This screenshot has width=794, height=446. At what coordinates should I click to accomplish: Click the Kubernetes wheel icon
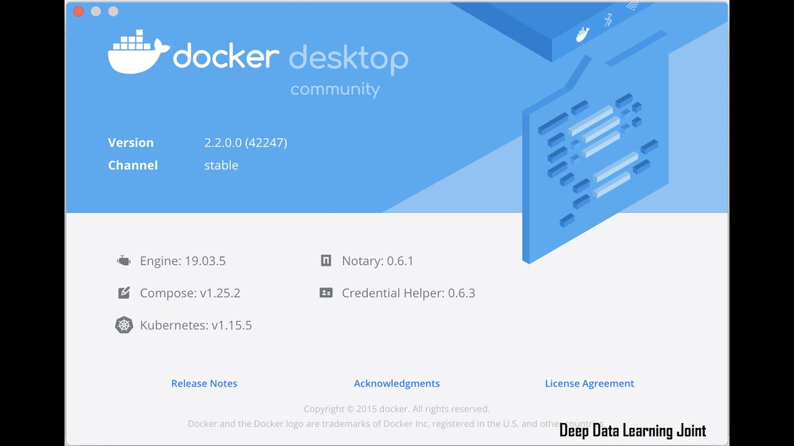[124, 325]
